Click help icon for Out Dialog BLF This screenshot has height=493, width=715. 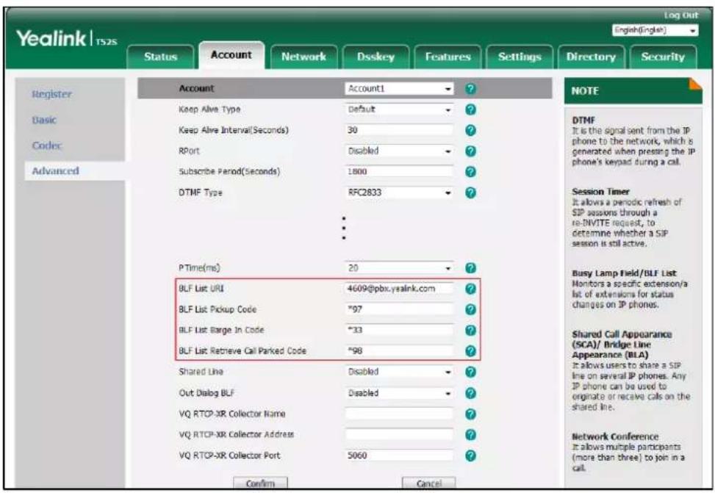(x=470, y=393)
